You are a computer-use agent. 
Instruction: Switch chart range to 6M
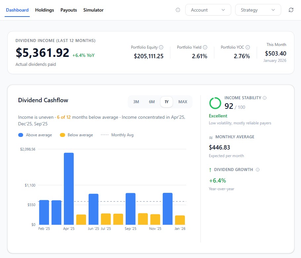(x=152, y=102)
